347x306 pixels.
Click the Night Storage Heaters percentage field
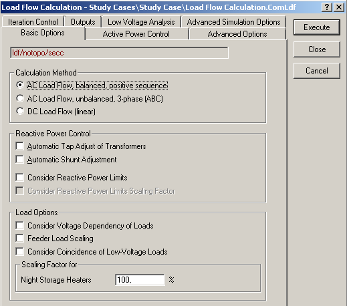pos(140,280)
